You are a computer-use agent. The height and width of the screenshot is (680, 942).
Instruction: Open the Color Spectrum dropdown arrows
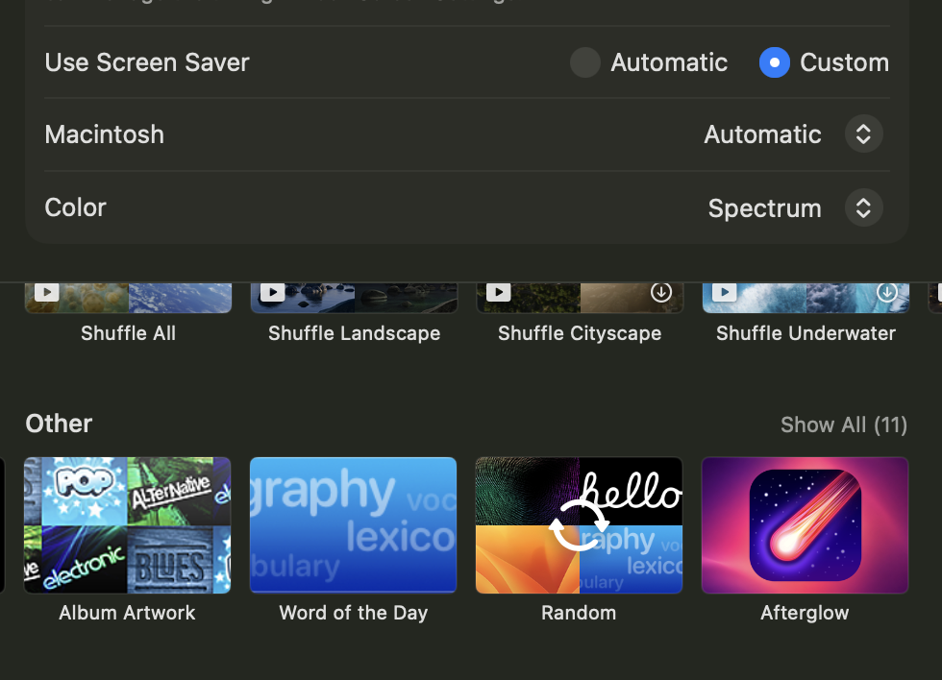[x=863, y=207]
